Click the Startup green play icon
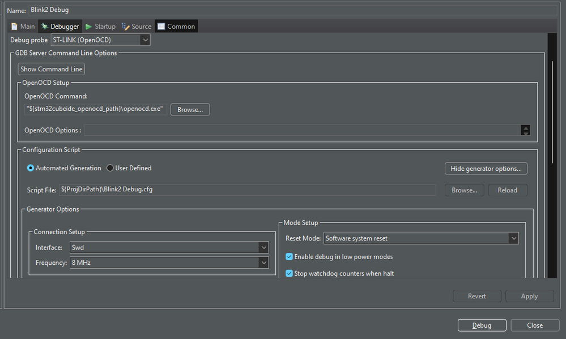The width and height of the screenshot is (566, 339). tap(88, 27)
